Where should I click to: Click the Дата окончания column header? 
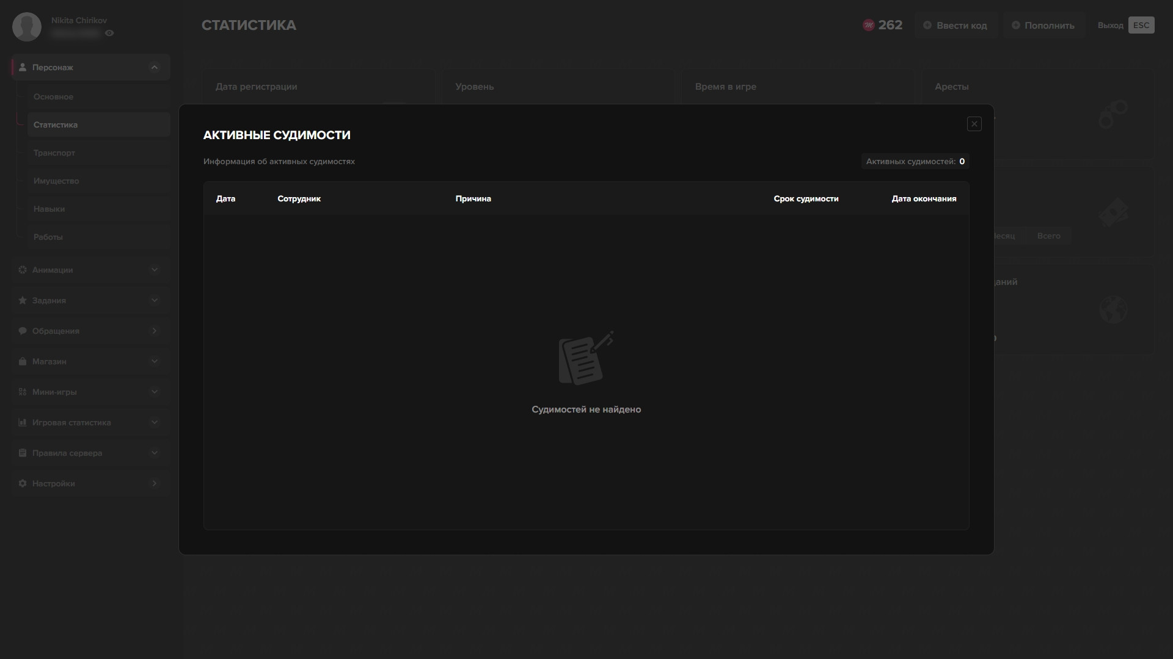point(924,198)
